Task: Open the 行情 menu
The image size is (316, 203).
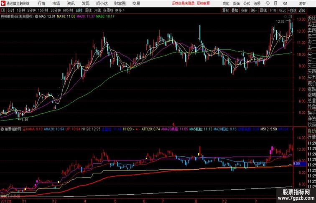Action: pyautogui.click(x=41, y=3)
